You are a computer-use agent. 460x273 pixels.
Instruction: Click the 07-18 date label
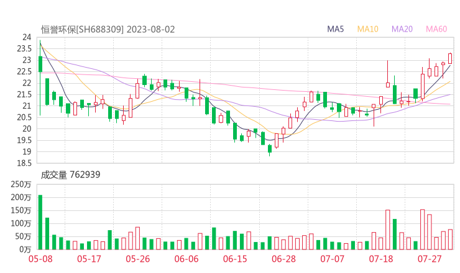pyautogui.click(x=381, y=259)
